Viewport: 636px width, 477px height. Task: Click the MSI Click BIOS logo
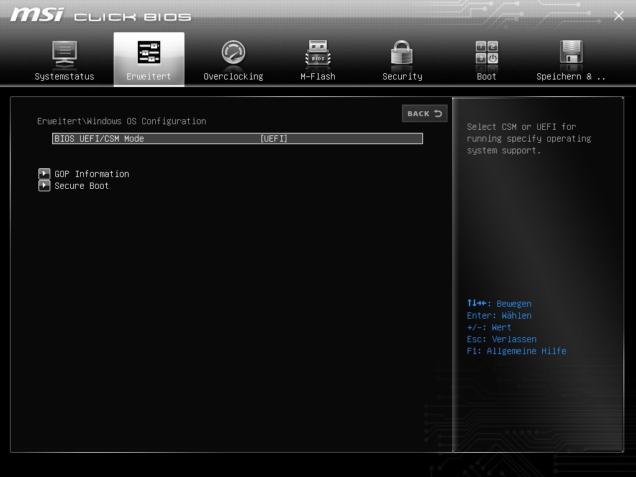coord(101,15)
